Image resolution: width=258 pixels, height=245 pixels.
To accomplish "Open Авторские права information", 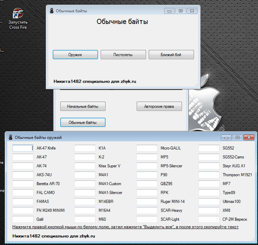I will point(159,106).
